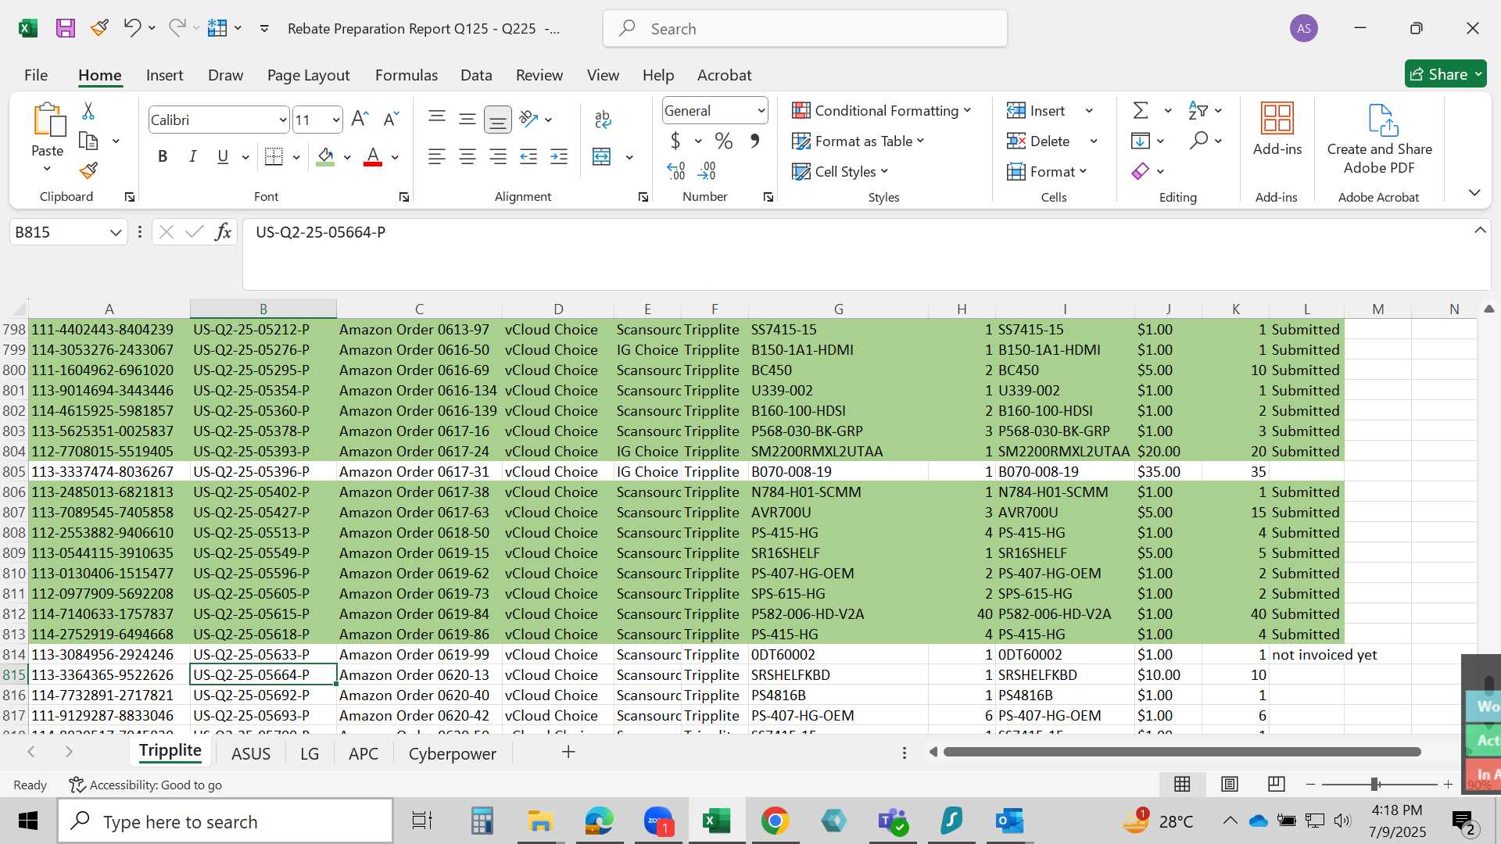
Task: Toggle Underline formatting
Action: (x=223, y=157)
